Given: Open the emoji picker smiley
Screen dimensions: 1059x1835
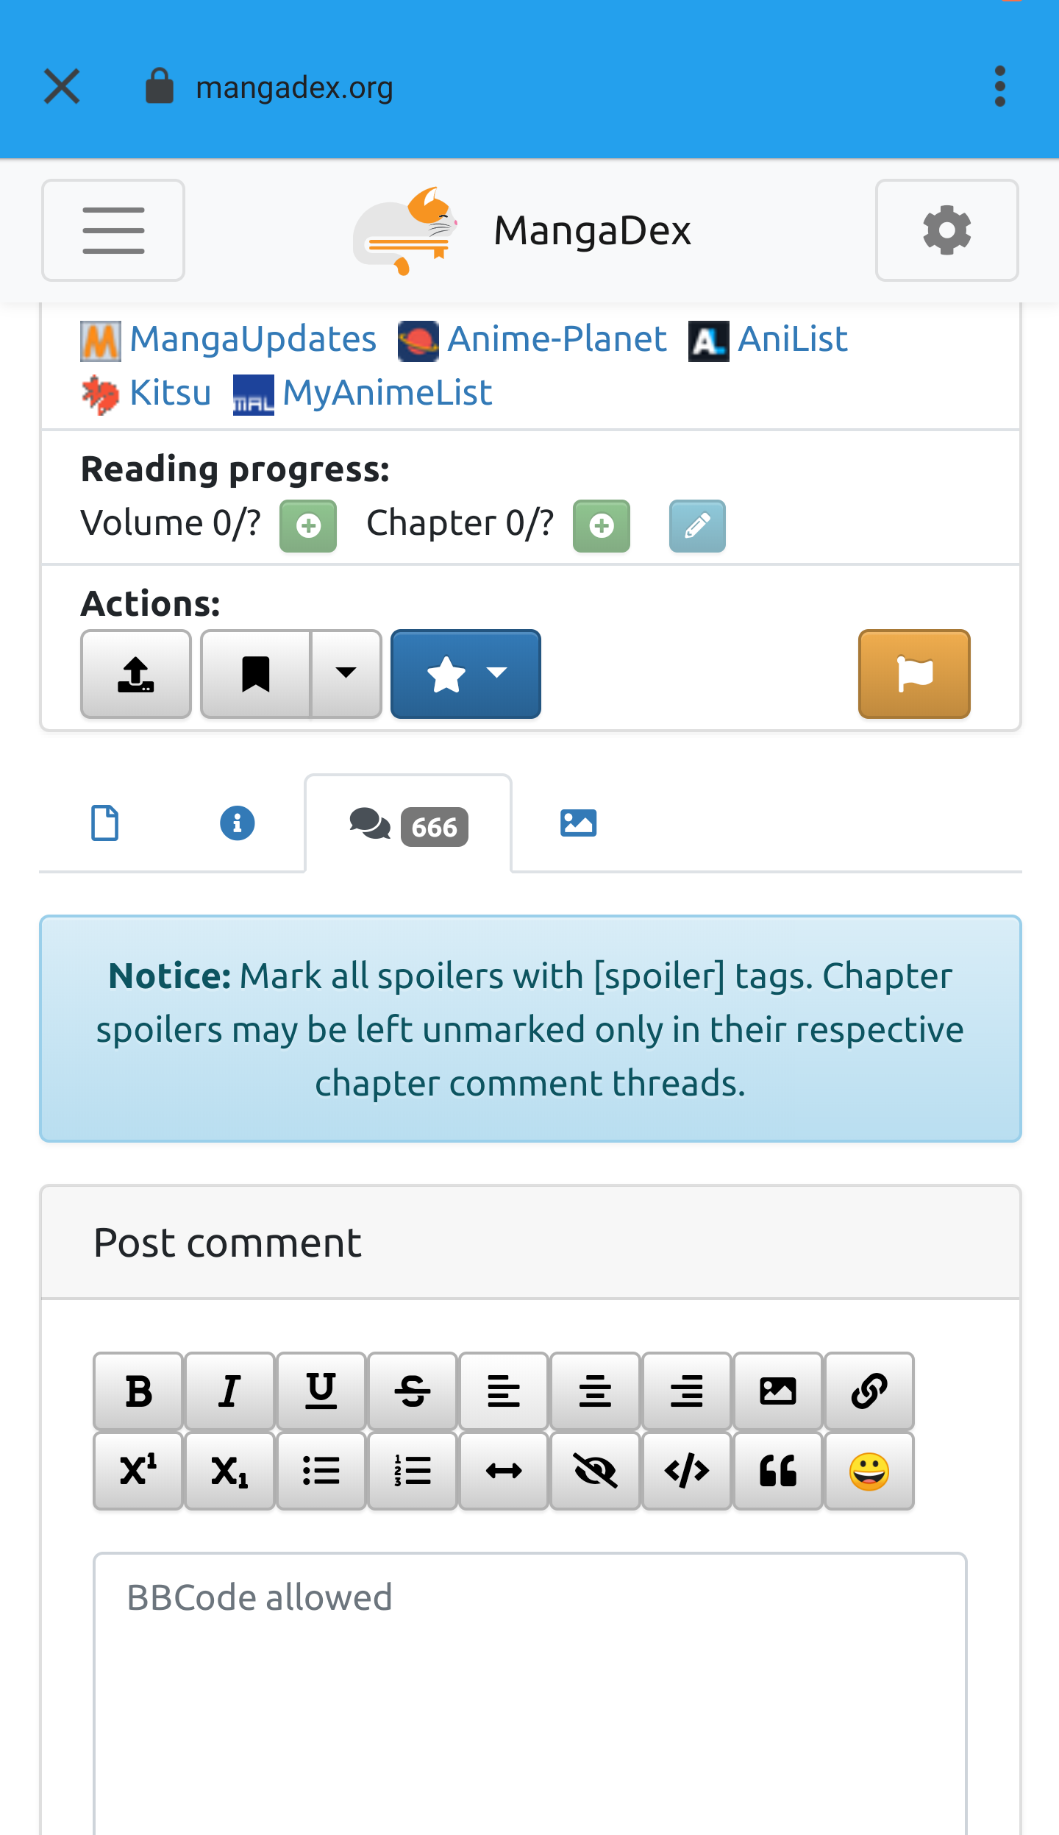Looking at the screenshot, I should [x=869, y=1471].
